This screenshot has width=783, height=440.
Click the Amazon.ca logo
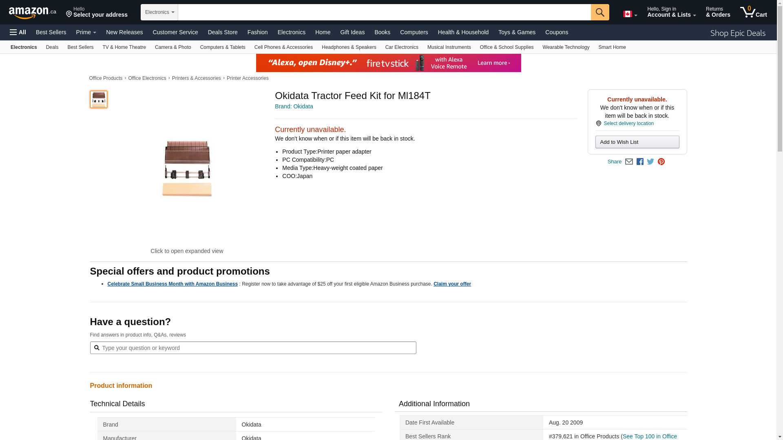[32, 13]
